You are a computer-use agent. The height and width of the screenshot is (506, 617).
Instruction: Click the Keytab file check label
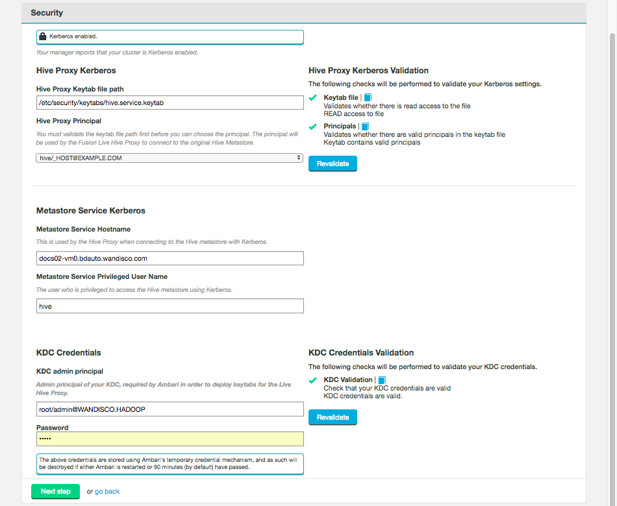[x=341, y=97]
